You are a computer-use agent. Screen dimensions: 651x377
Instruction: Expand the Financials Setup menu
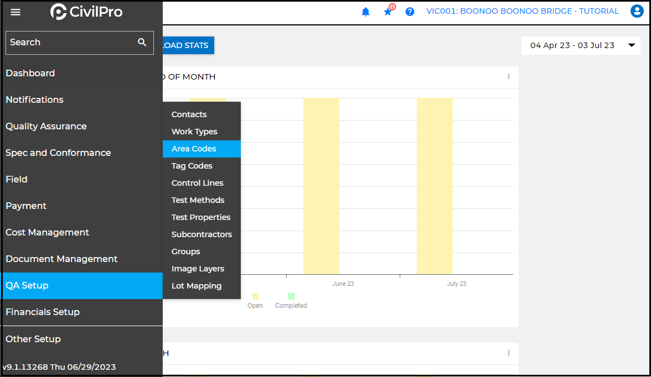coord(43,312)
